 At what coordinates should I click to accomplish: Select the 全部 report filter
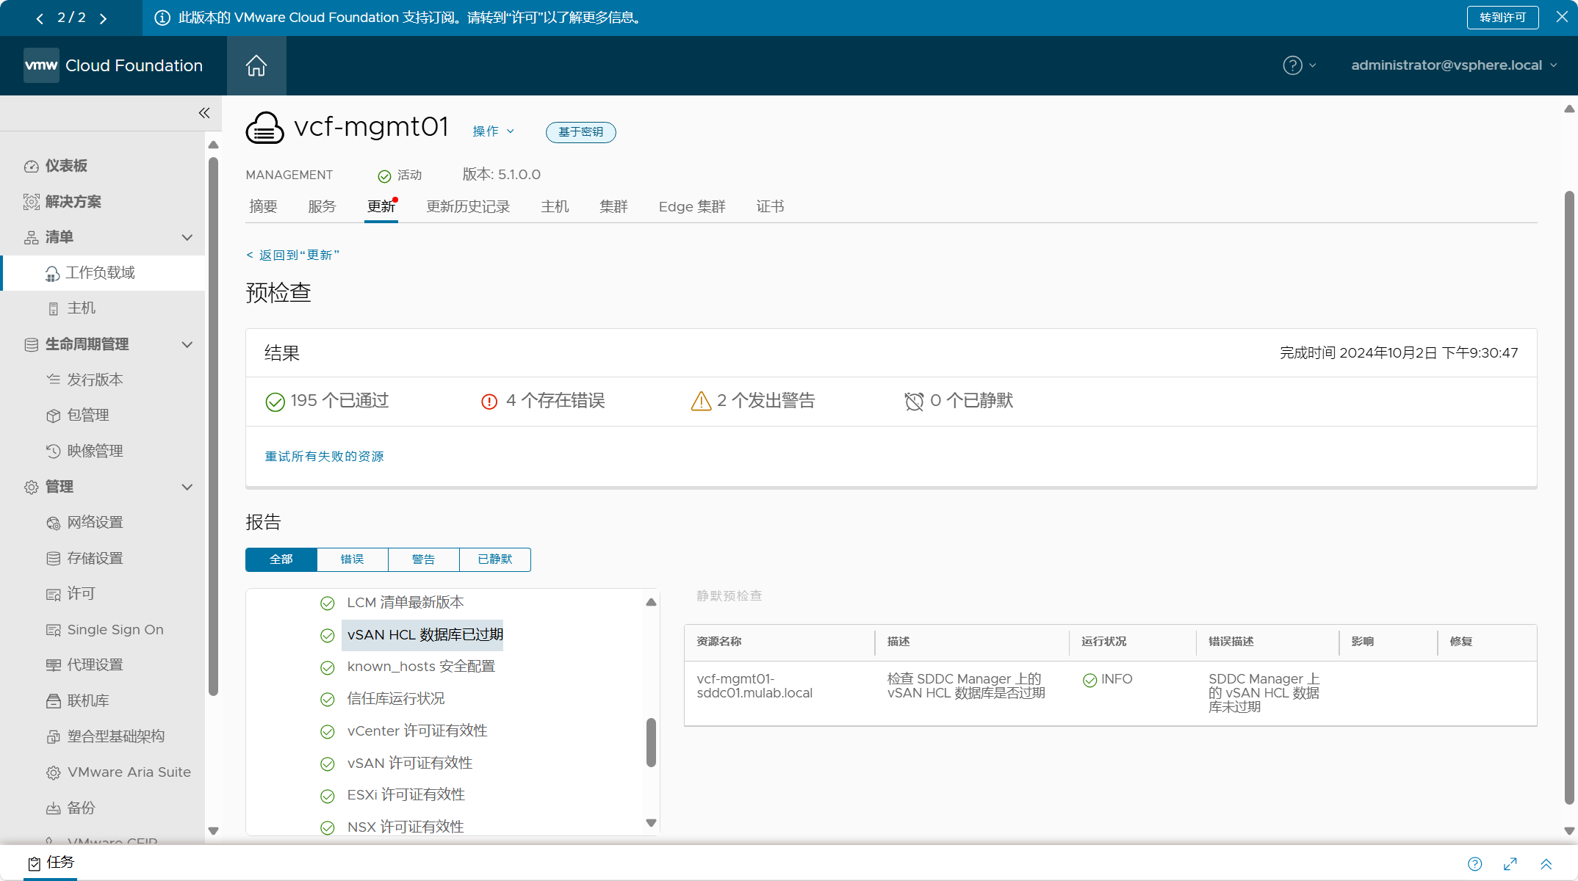[x=281, y=559]
